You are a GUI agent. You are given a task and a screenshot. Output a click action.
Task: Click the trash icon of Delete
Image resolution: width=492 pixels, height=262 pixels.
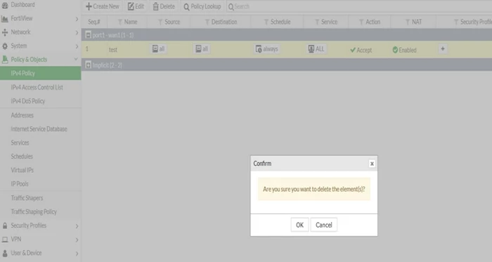click(155, 6)
